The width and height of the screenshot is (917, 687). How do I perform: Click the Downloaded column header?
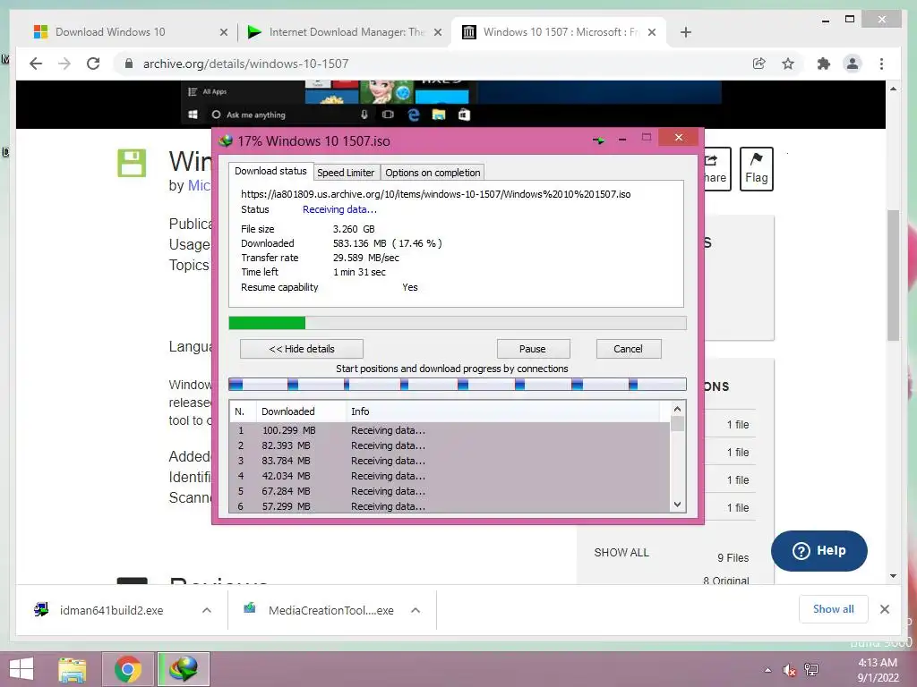tap(301, 411)
